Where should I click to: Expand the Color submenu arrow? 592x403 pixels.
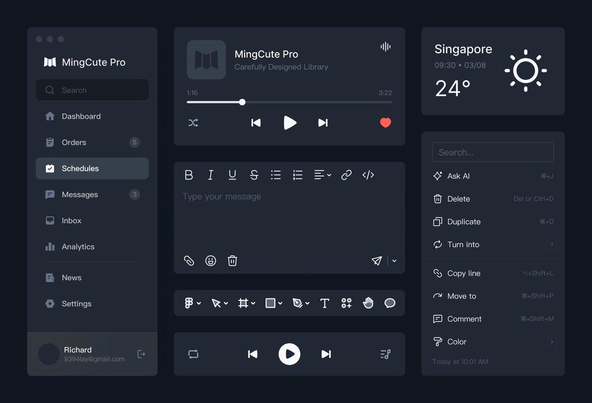click(x=552, y=341)
